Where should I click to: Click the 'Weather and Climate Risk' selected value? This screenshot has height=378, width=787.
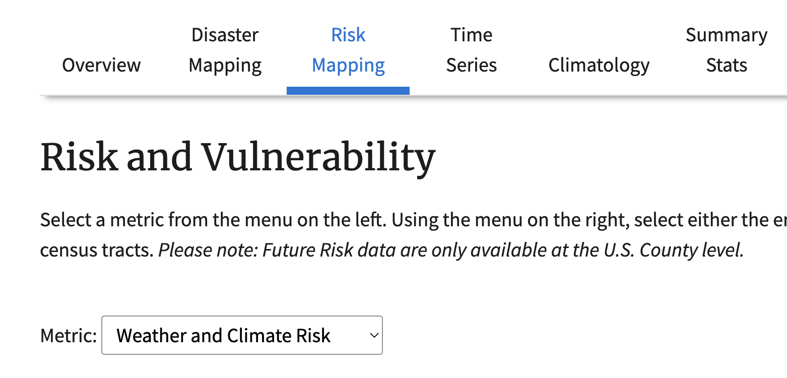(223, 336)
